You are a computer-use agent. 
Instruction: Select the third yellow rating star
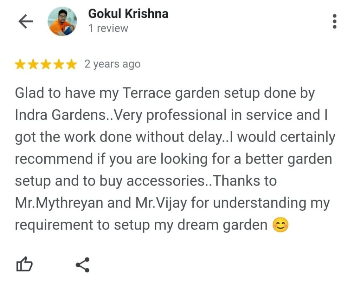coord(46,64)
